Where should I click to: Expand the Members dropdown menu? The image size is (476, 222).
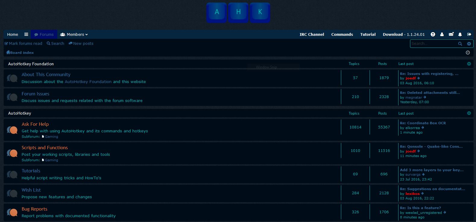(74, 34)
